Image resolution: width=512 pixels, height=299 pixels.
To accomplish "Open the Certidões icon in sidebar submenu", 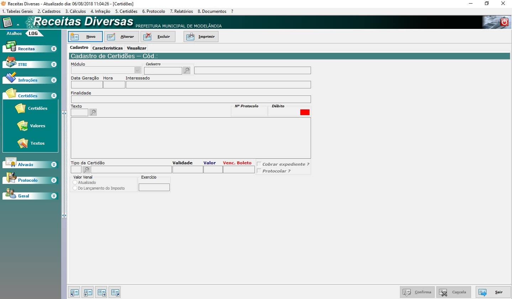I will [21, 108].
